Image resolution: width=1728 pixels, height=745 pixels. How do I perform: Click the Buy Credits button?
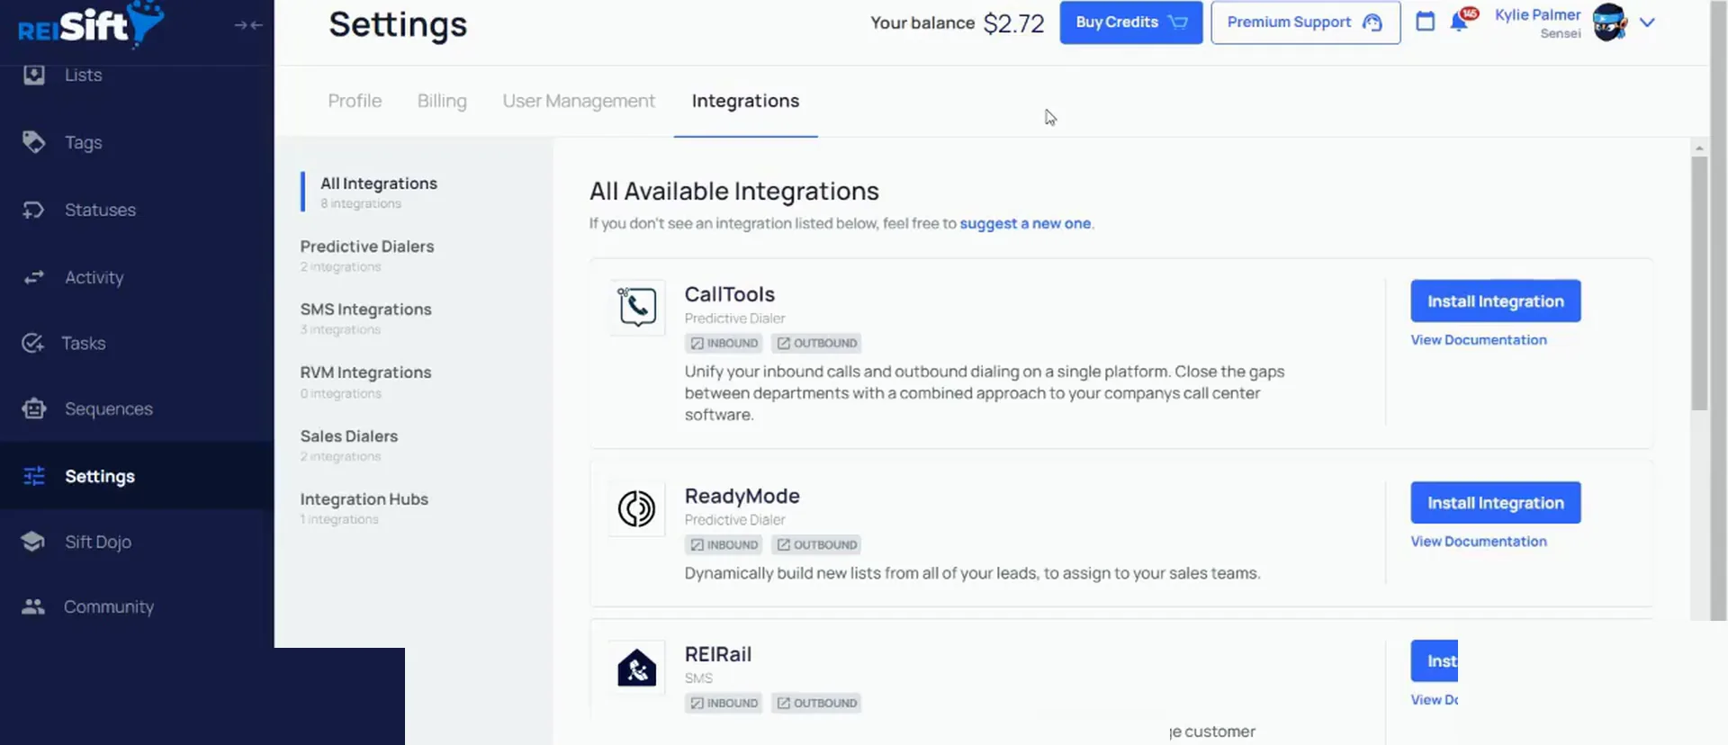pyautogui.click(x=1131, y=22)
